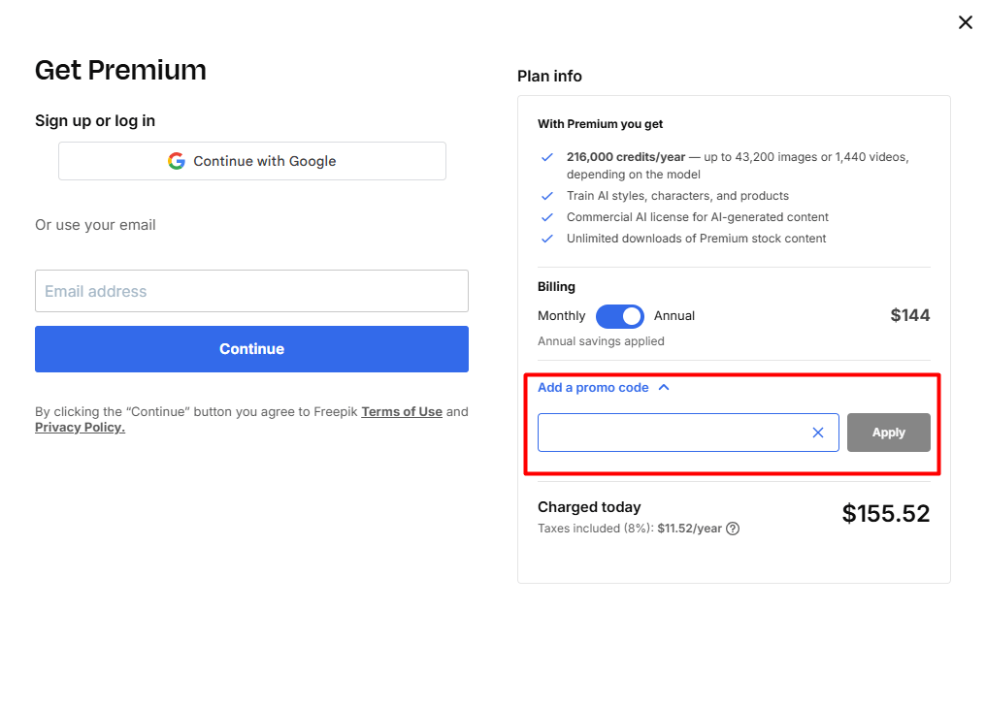Click the "Continue with Google" button
Image resolution: width=986 pixels, height=706 pixels.
251,161
